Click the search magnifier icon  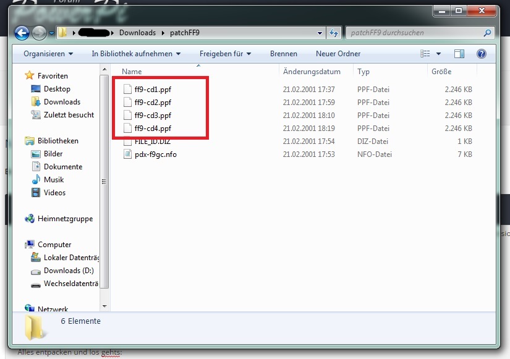coord(487,33)
